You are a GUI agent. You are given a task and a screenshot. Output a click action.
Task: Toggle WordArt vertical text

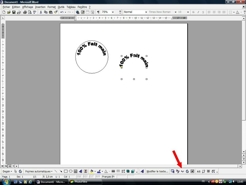[x=203, y=171]
